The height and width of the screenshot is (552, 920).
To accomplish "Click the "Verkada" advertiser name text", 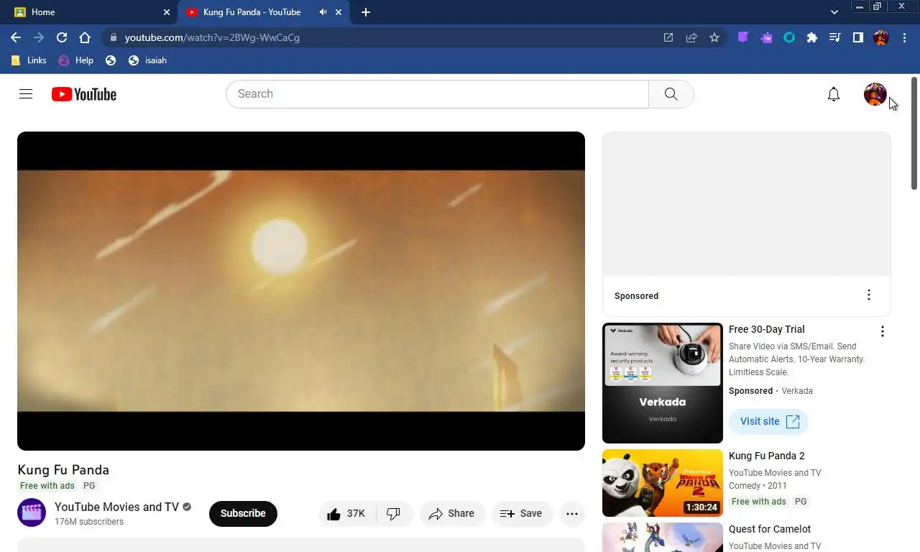I will point(797,391).
